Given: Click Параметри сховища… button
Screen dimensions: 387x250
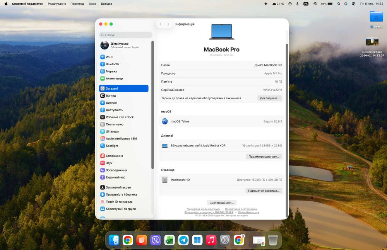Looking at the screenshot, I should pyautogui.click(x=264, y=191).
